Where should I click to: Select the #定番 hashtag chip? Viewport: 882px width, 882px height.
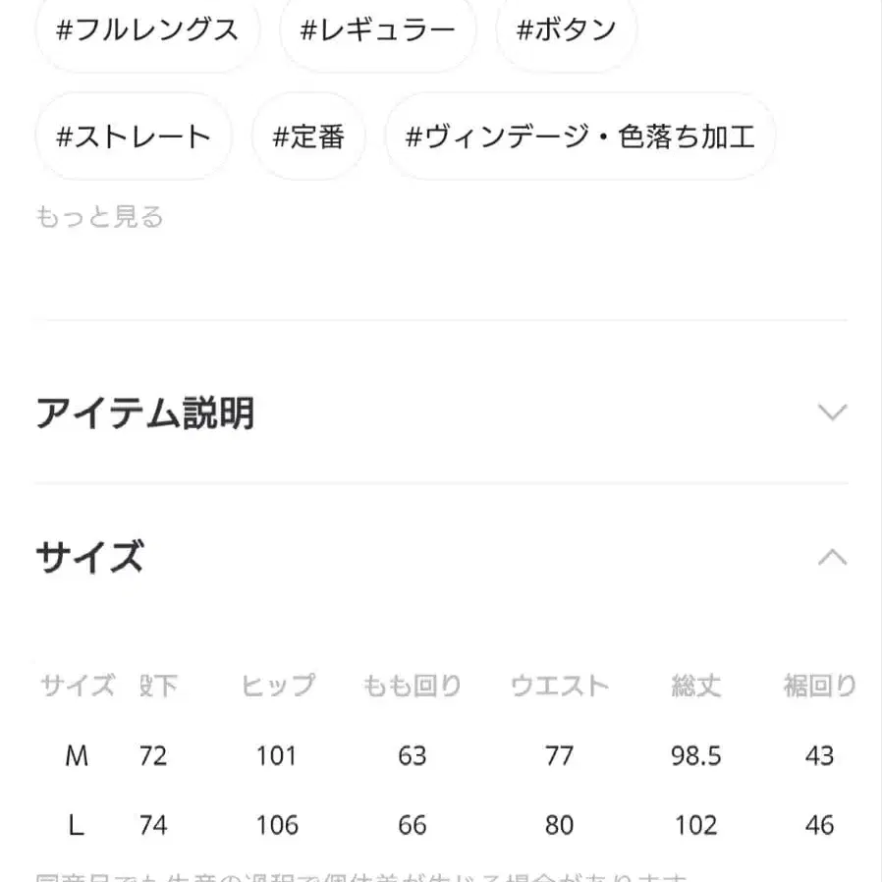[x=309, y=138]
